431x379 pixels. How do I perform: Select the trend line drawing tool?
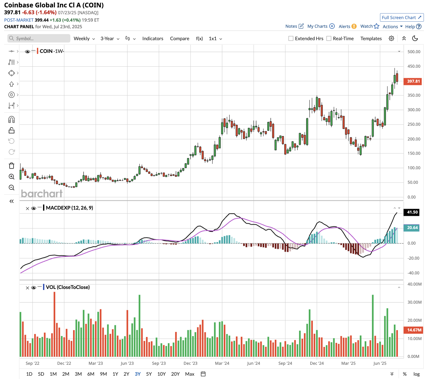point(11,51)
